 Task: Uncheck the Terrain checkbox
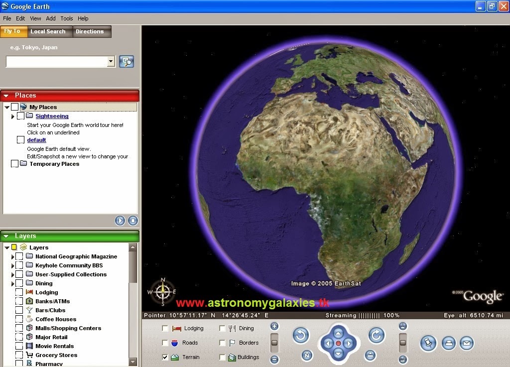pos(165,357)
